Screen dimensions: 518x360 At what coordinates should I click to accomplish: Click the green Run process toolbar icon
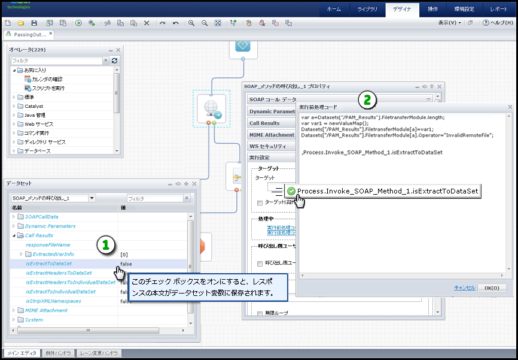point(78,23)
